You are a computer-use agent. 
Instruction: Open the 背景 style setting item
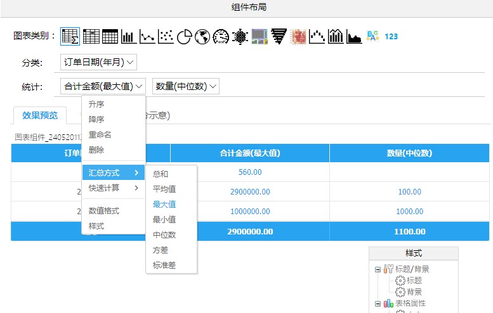point(414,292)
